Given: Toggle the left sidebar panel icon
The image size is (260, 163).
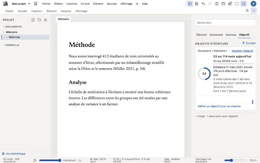Looking at the screenshot, I should (x=190, y=4).
